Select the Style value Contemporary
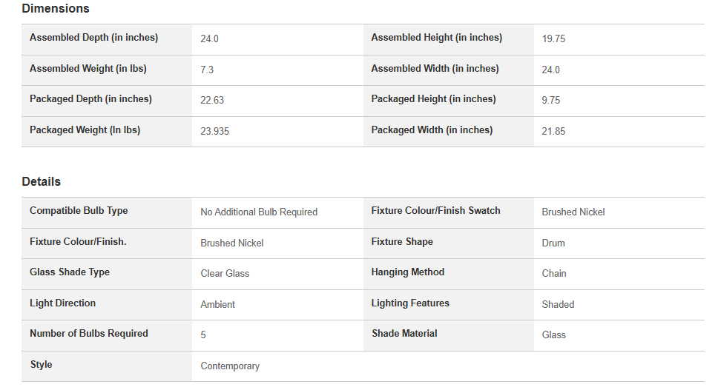 tap(230, 366)
